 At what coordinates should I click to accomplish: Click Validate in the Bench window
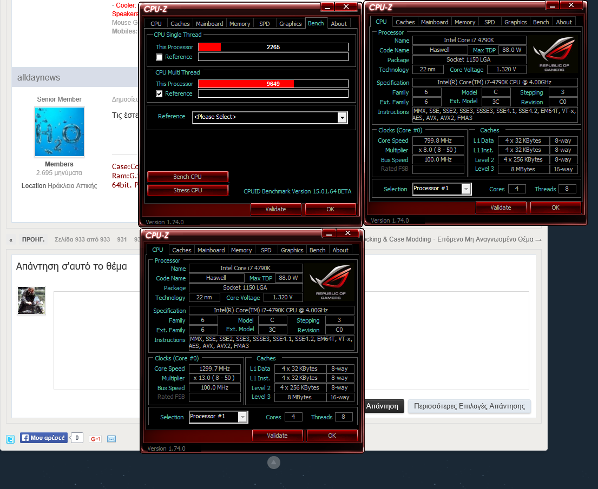click(276, 209)
